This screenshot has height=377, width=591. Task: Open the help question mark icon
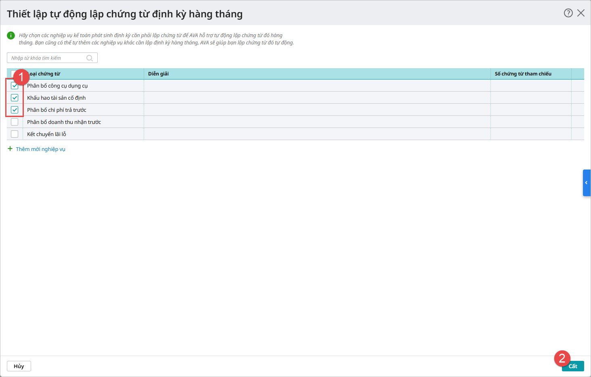coord(568,13)
